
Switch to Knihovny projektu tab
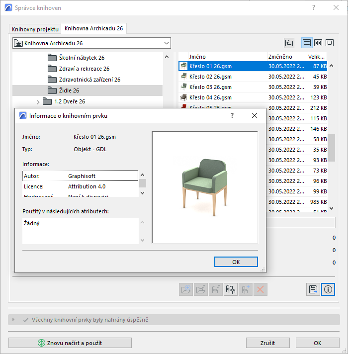35,29
